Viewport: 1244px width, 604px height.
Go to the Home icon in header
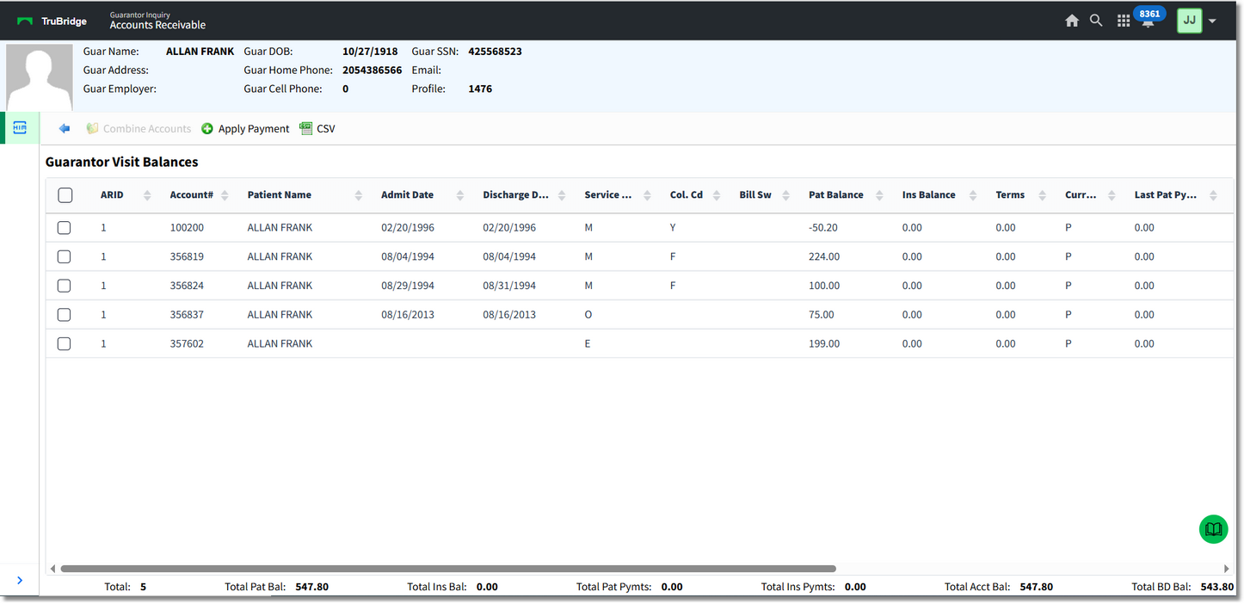point(1072,21)
